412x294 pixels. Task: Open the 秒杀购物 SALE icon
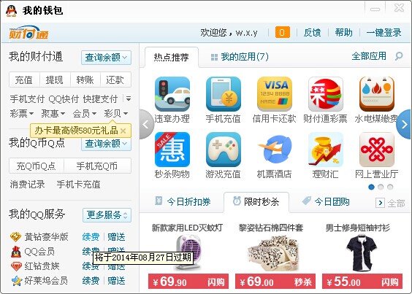point(172,150)
